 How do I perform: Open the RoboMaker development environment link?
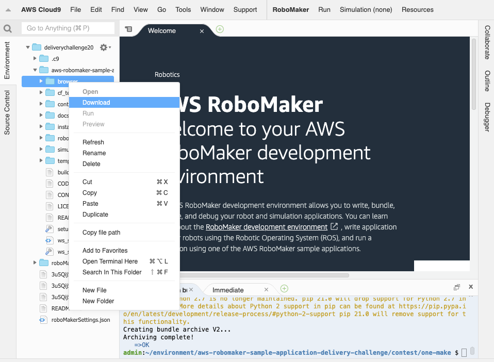point(267,227)
